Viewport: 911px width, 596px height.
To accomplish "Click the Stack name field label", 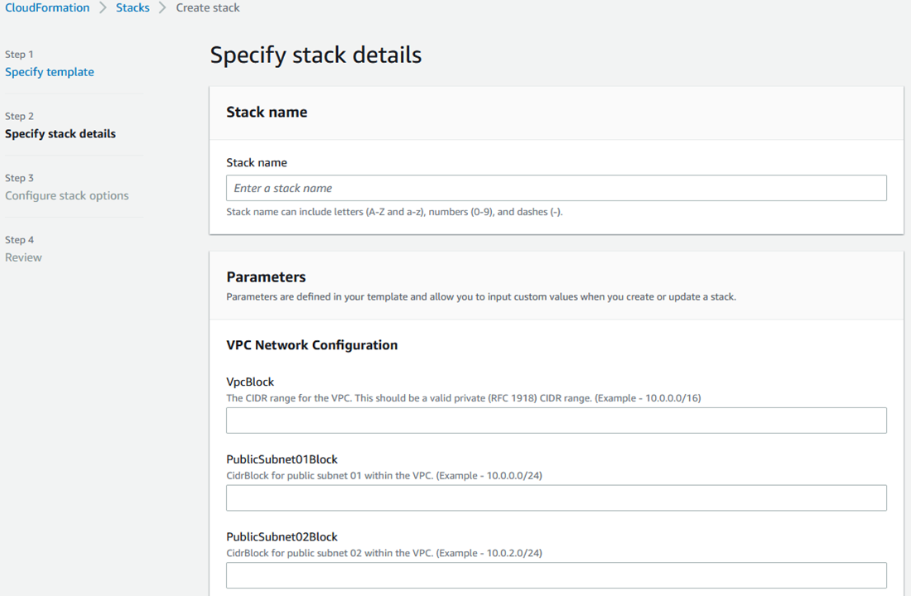I will click(256, 162).
